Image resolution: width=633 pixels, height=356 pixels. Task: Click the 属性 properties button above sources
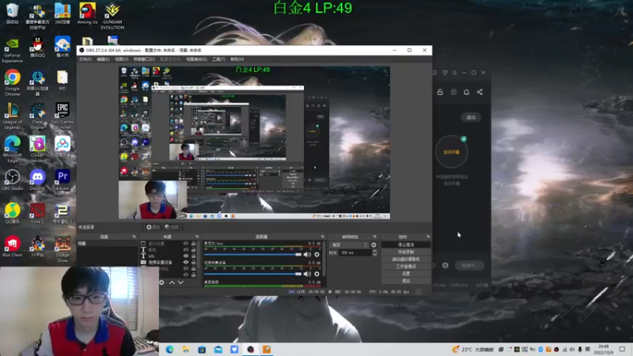tap(153, 227)
